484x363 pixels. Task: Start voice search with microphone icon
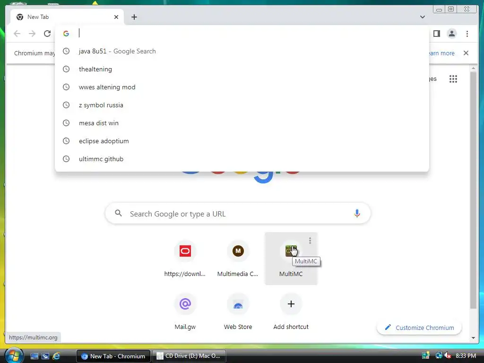357,213
